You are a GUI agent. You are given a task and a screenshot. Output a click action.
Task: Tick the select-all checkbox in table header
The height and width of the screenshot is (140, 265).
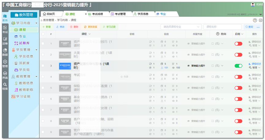(x=43, y=34)
